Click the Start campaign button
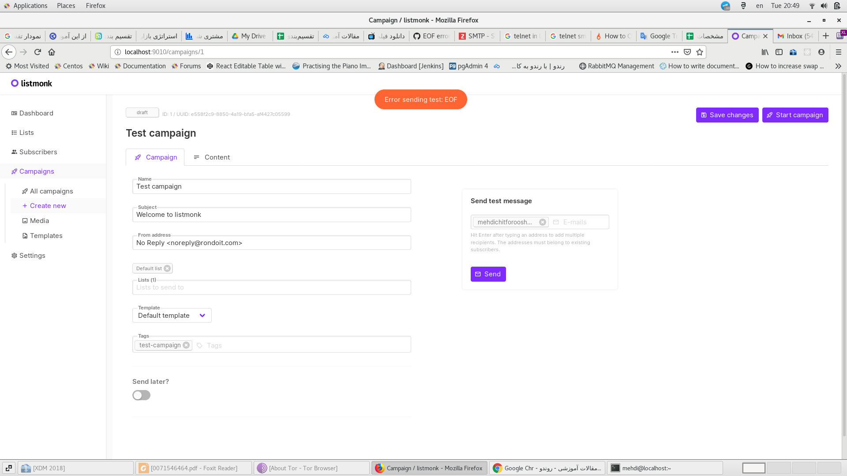The height and width of the screenshot is (476, 847). 795,115
